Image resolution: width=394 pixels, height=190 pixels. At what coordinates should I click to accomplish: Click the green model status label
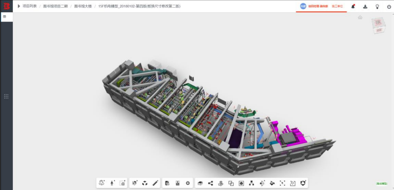tap(382, 183)
